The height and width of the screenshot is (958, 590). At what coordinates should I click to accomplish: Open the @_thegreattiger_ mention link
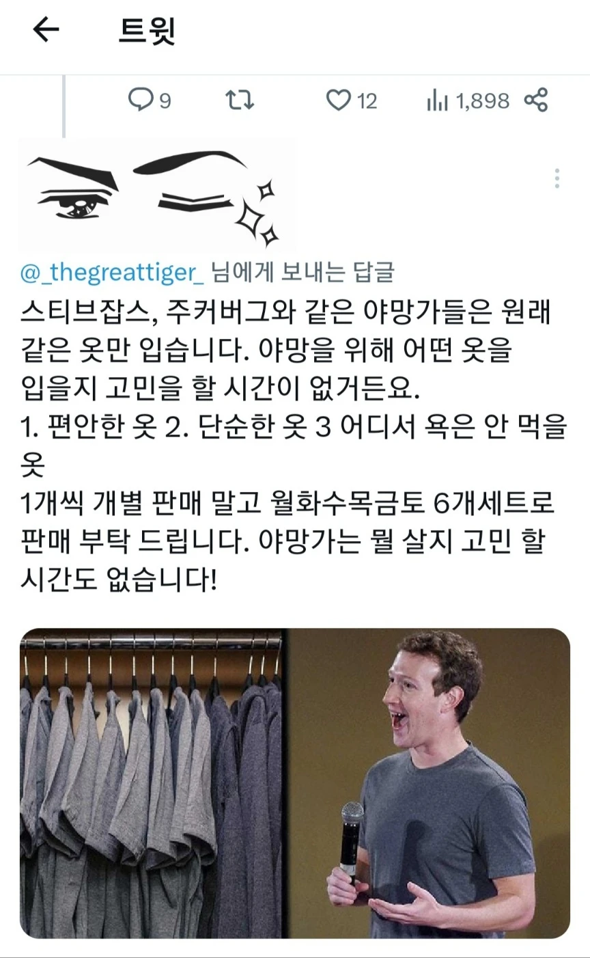point(112,272)
